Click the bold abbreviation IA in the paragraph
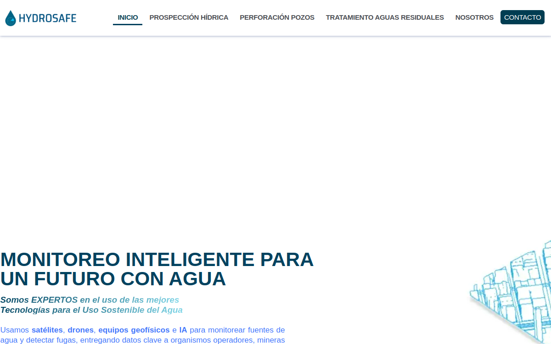This screenshot has height=344, width=551. pos(183,330)
